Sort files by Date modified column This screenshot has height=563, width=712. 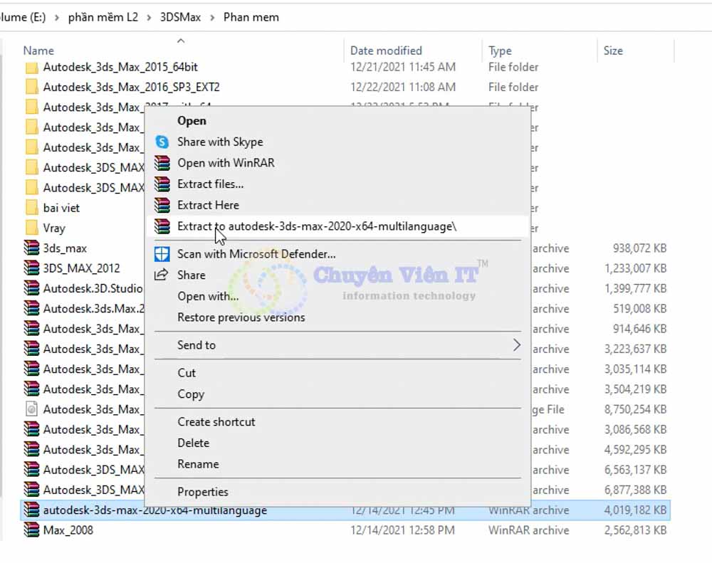[386, 51]
